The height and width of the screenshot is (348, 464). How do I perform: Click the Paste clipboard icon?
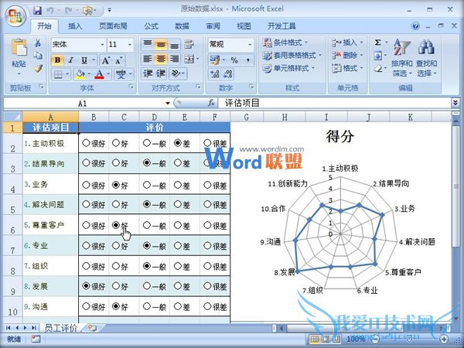point(19,47)
